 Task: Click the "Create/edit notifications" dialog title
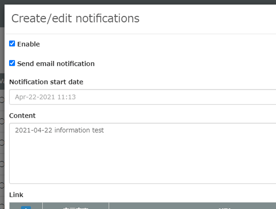[x=75, y=18]
